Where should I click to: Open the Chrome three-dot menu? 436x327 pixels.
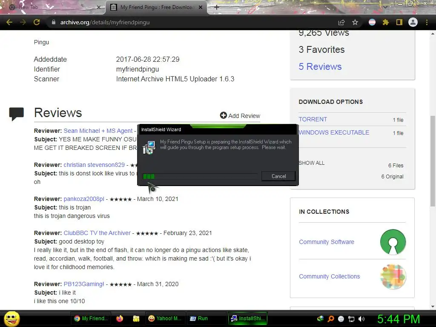click(427, 22)
